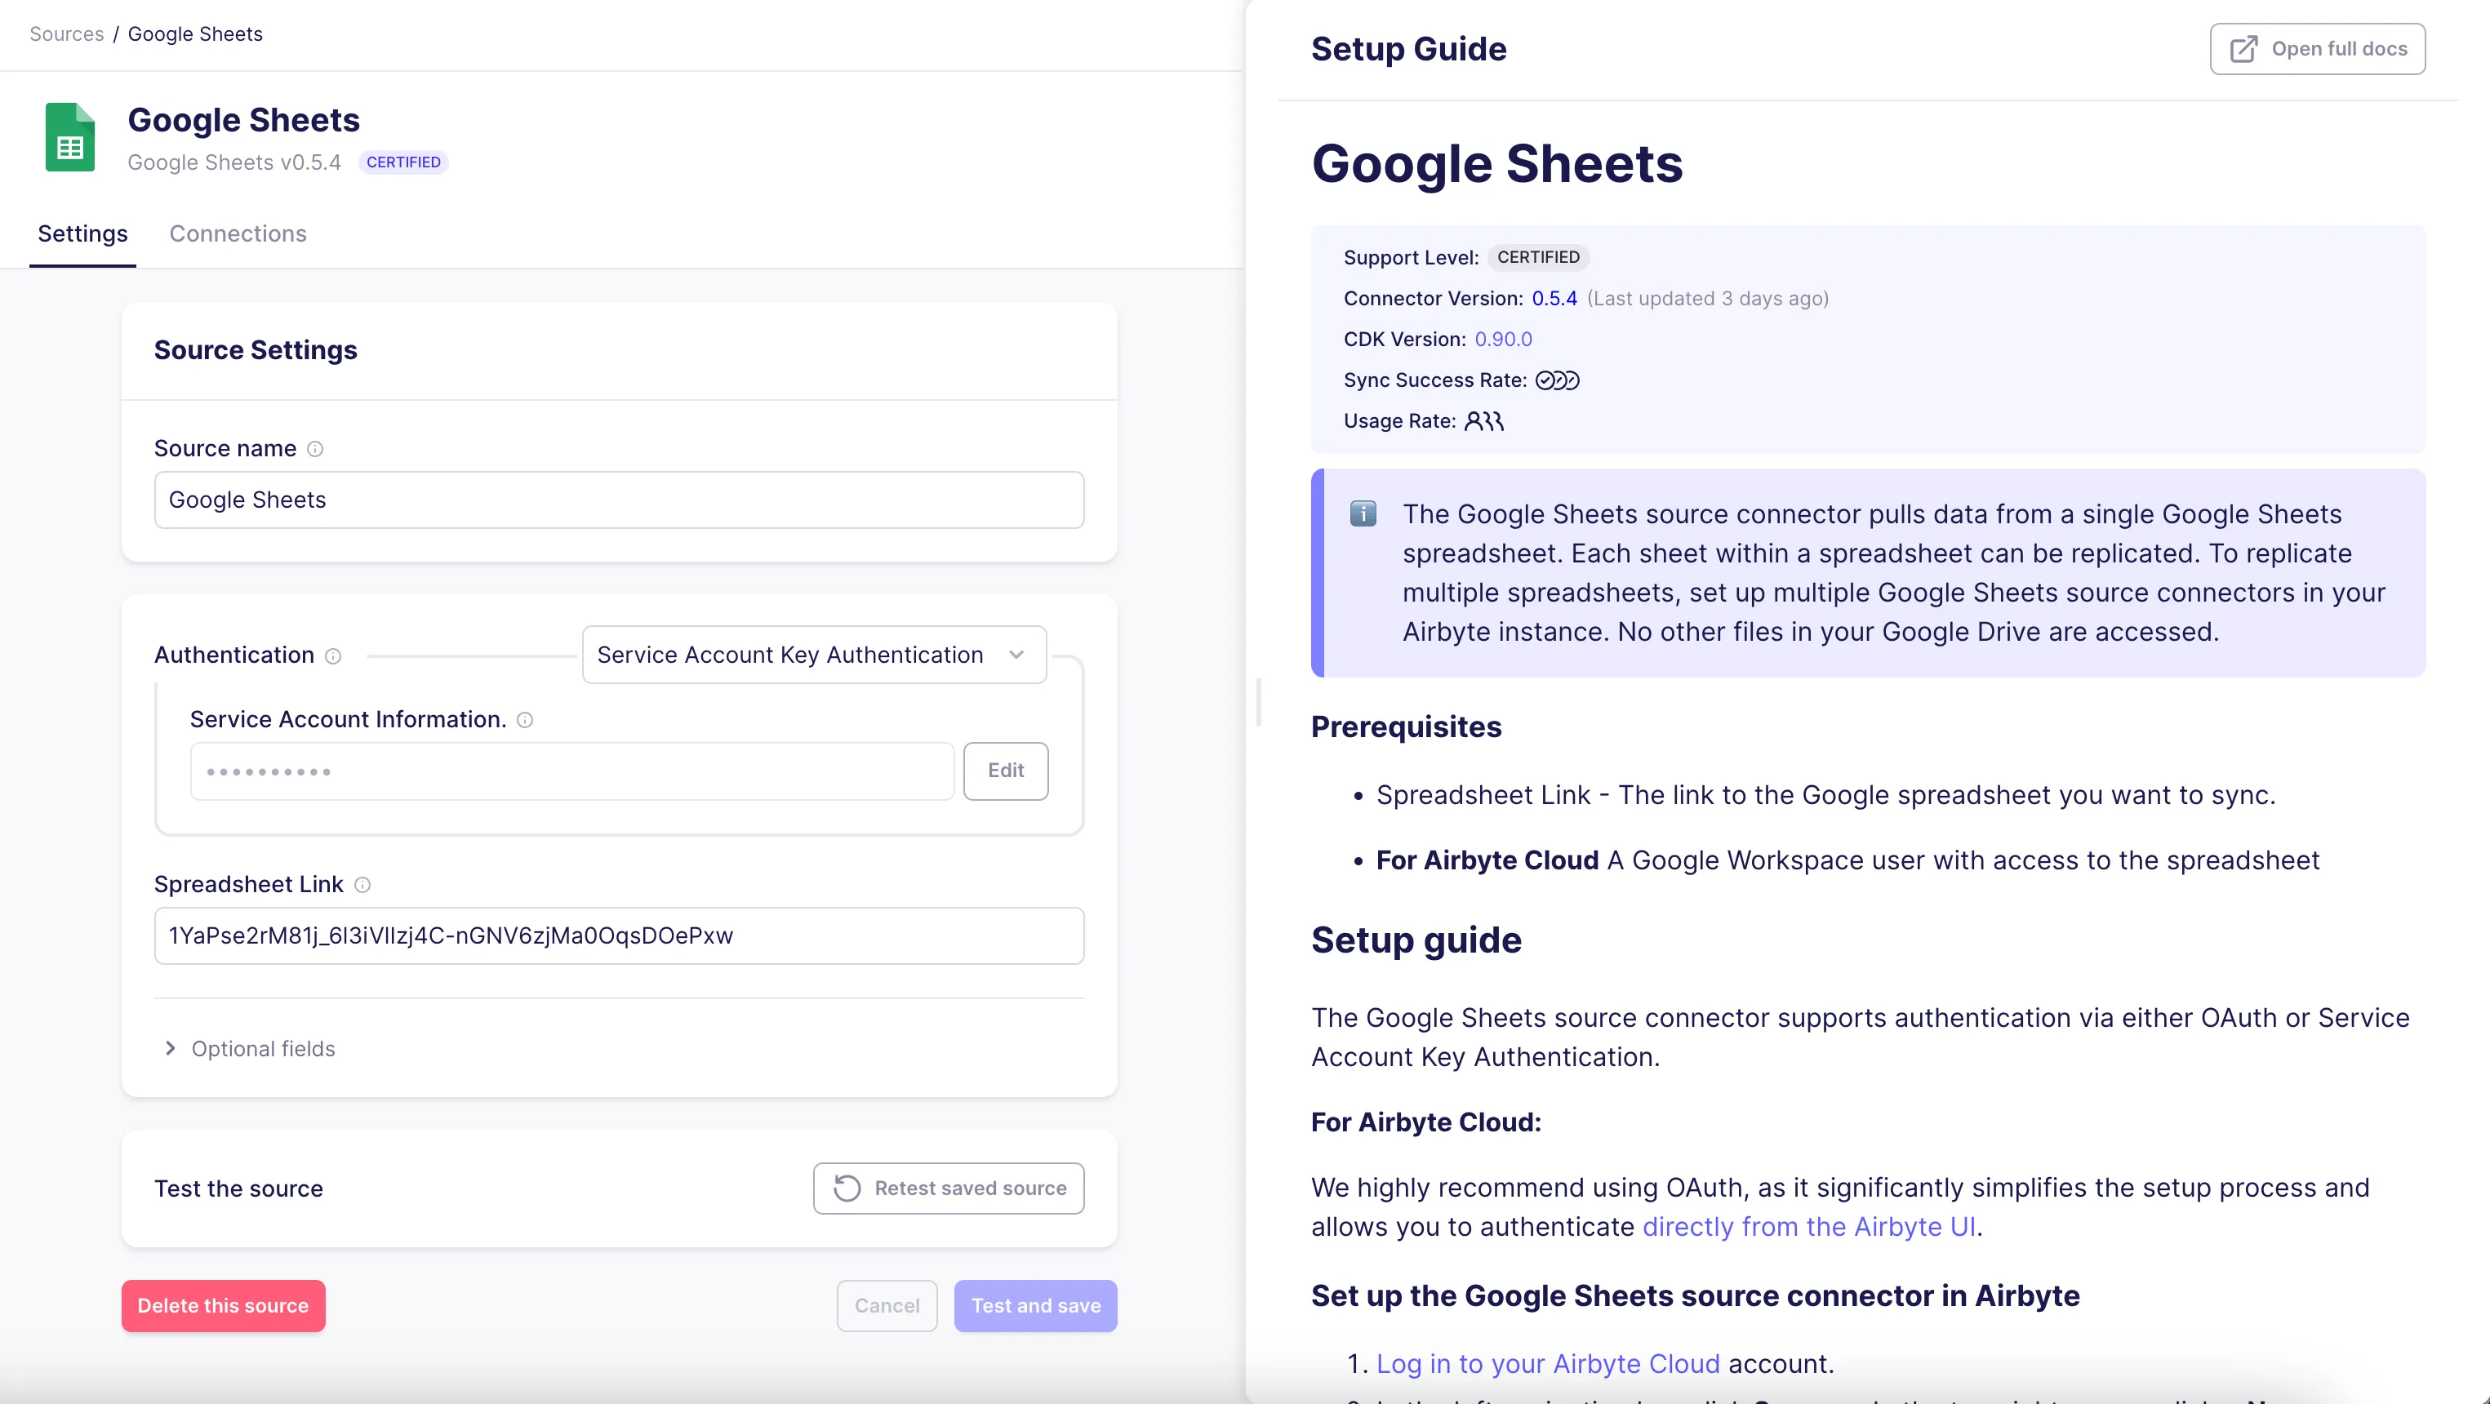Click the Authentication info icon
Image resolution: width=2490 pixels, height=1404 pixels.
pos(333,656)
